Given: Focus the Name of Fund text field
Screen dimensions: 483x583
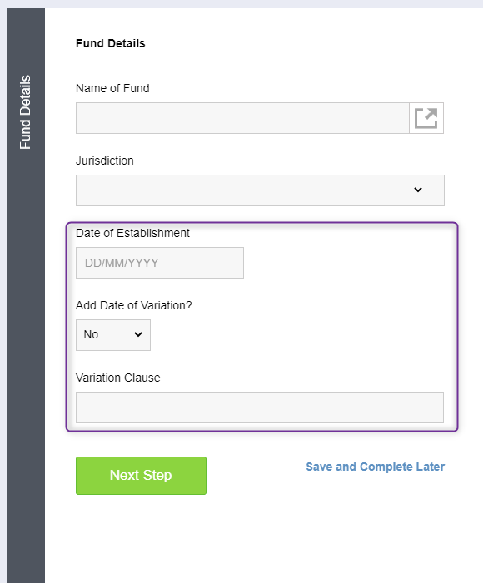Looking at the screenshot, I should coord(242,118).
